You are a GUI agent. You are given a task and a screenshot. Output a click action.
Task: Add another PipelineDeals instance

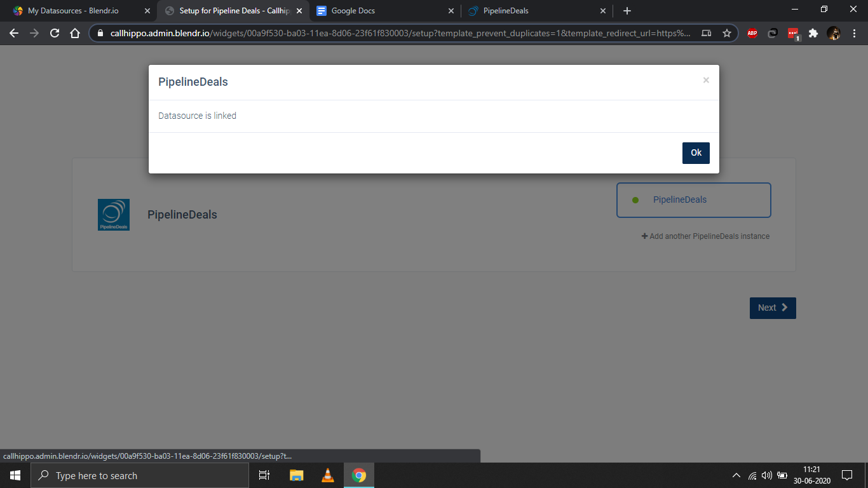click(705, 236)
